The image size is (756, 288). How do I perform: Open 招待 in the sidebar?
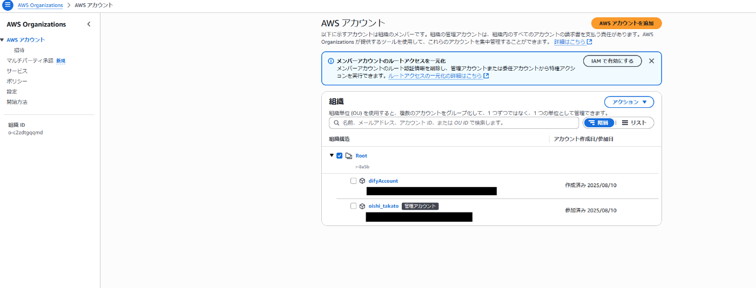(x=19, y=50)
